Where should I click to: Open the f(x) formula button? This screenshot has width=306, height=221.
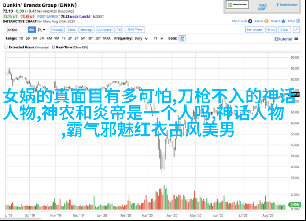pos(119,30)
